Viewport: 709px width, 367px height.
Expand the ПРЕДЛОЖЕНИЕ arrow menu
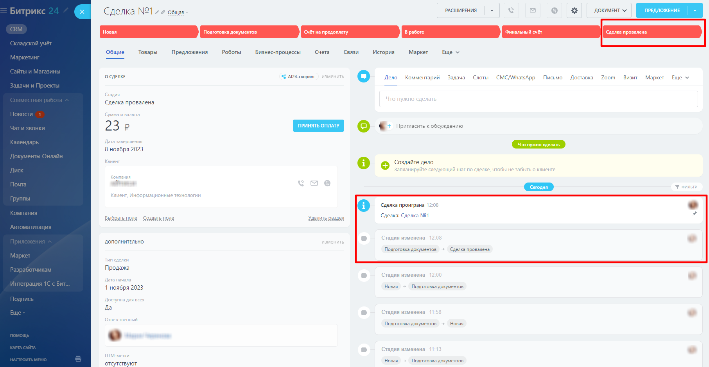pos(695,11)
